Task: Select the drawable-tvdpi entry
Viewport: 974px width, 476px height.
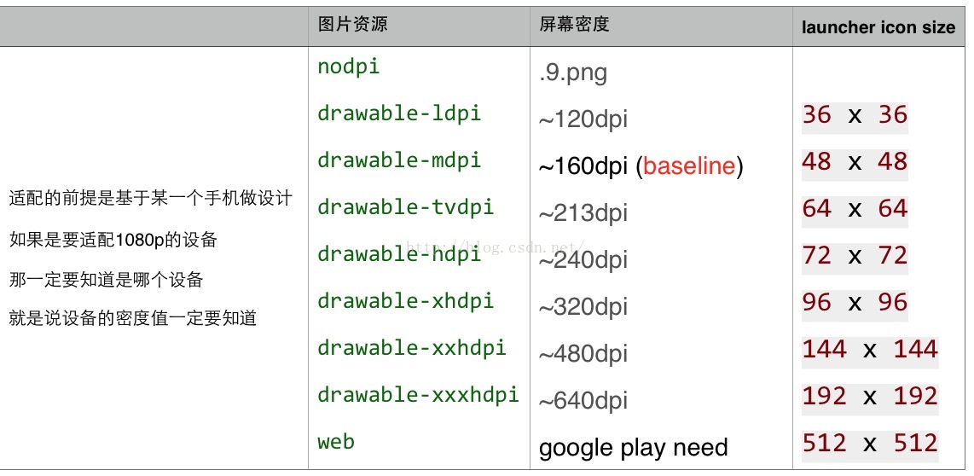Action: (x=406, y=207)
